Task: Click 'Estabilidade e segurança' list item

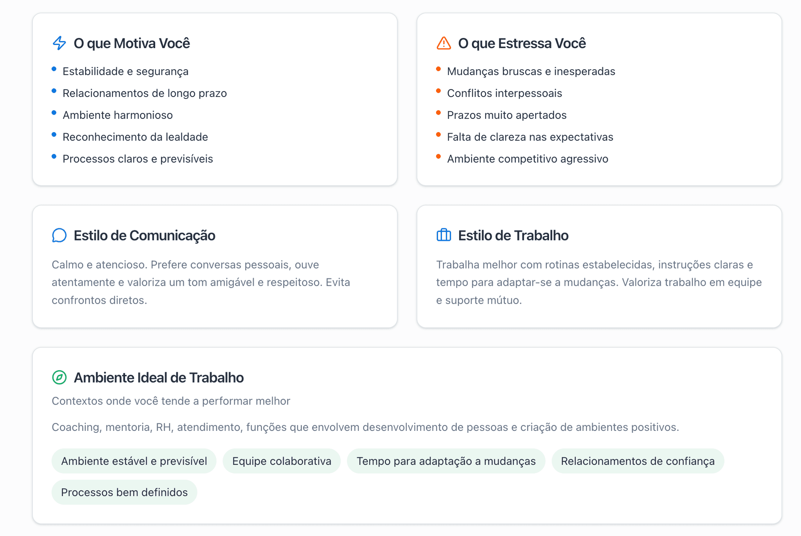Action: pyautogui.click(x=126, y=71)
